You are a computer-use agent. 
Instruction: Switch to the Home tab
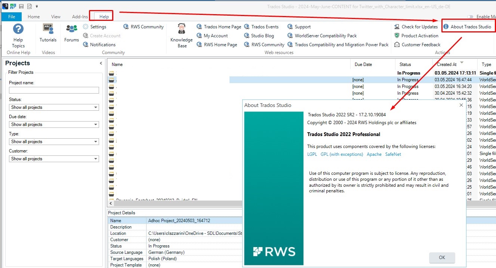pos(34,17)
